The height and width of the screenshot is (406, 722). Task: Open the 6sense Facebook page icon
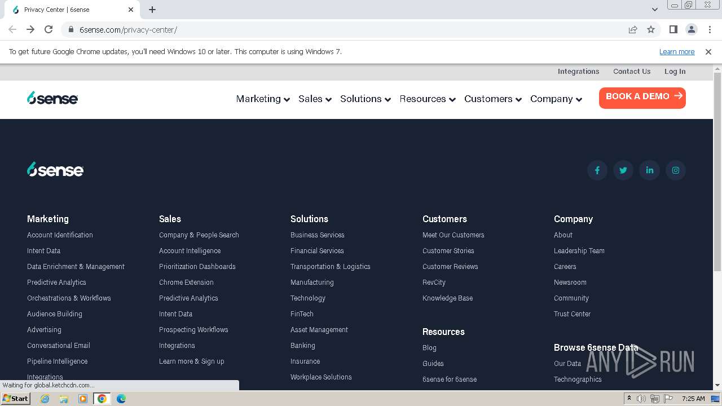[597, 170]
